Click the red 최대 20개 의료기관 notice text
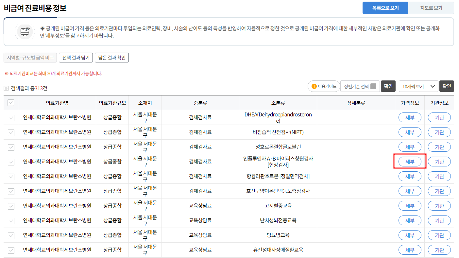 53,74
